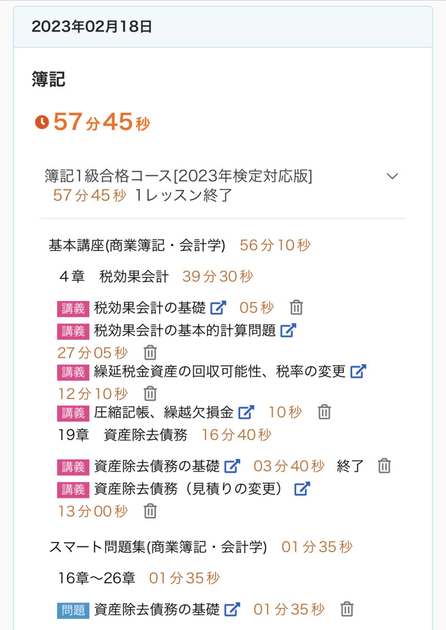Delete the 13分00秒 study record
Image resolution: width=446 pixels, height=630 pixels.
[151, 511]
